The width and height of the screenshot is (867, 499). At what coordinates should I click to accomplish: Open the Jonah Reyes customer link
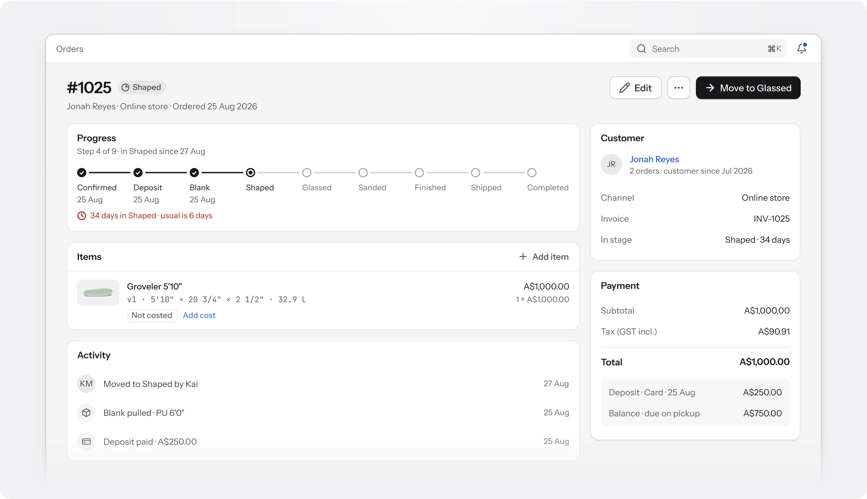[654, 159]
